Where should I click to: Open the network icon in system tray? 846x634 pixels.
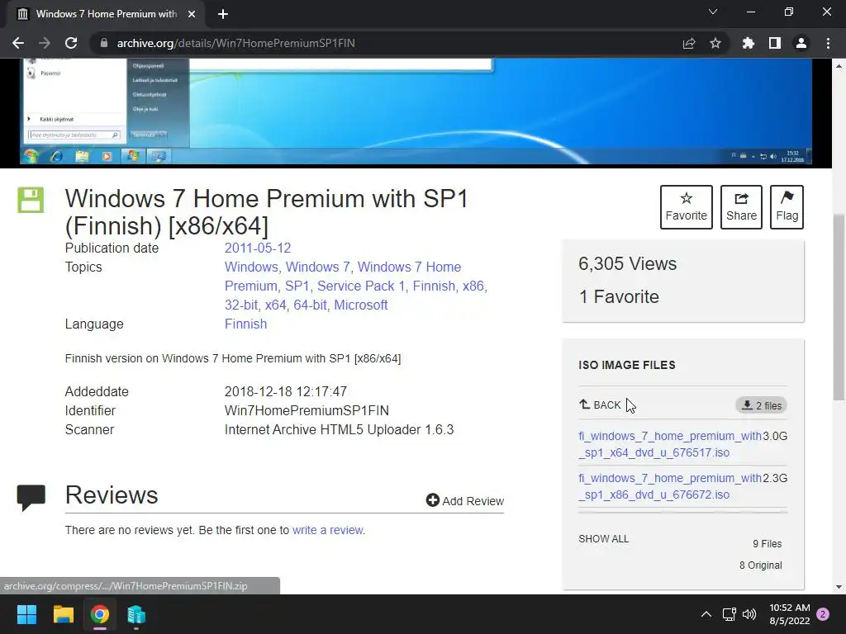pyautogui.click(x=729, y=614)
